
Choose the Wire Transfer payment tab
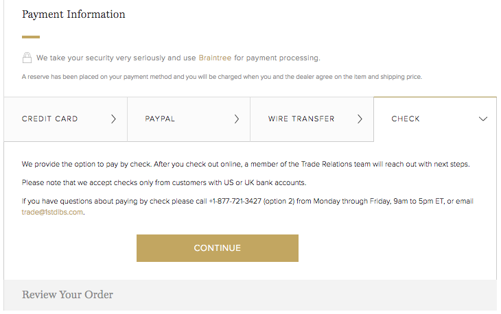coord(312,119)
